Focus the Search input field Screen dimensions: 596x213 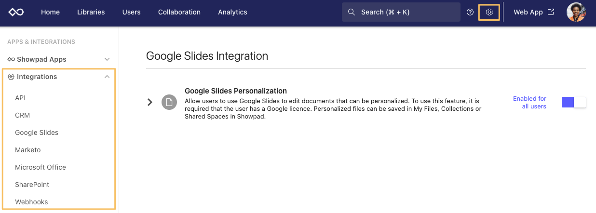[401, 12]
